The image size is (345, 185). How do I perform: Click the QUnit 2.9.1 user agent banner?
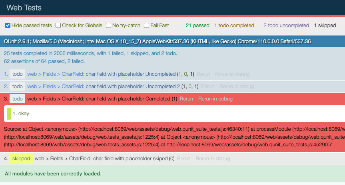173,41
